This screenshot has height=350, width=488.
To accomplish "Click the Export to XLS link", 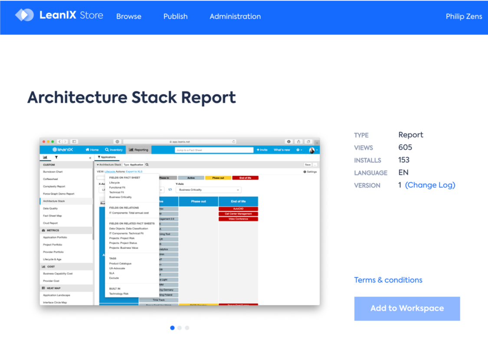I will (x=134, y=172).
